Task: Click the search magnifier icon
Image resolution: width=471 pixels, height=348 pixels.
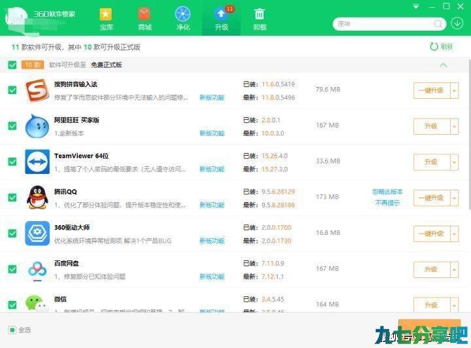Action: click(x=438, y=24)
